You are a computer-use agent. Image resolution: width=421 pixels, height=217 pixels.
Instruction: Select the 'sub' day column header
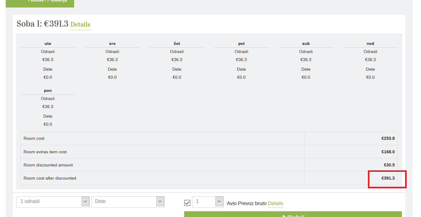tap(306, 44)
